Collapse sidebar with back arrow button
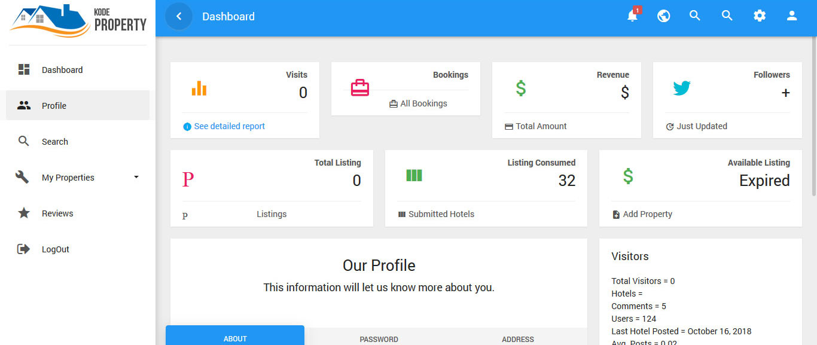The height and width of the screenshot is (345, 817). pos(178,16)
